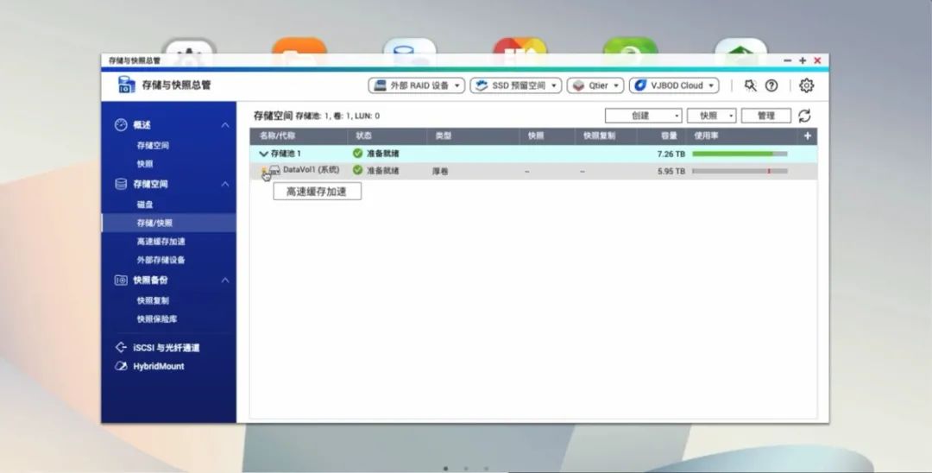Click 使用率 column header
Viewport: 932px width, 473px height.
[706, 136]
